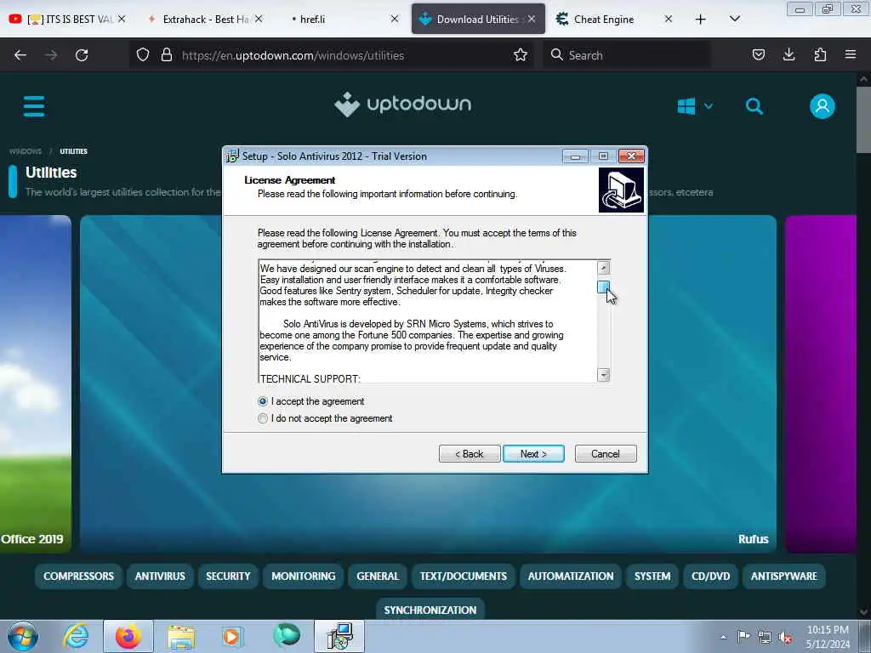Click the license text scrollbar thumb
Image resolution: width=871 pixels, height=653 pixels.
point(603,287)
